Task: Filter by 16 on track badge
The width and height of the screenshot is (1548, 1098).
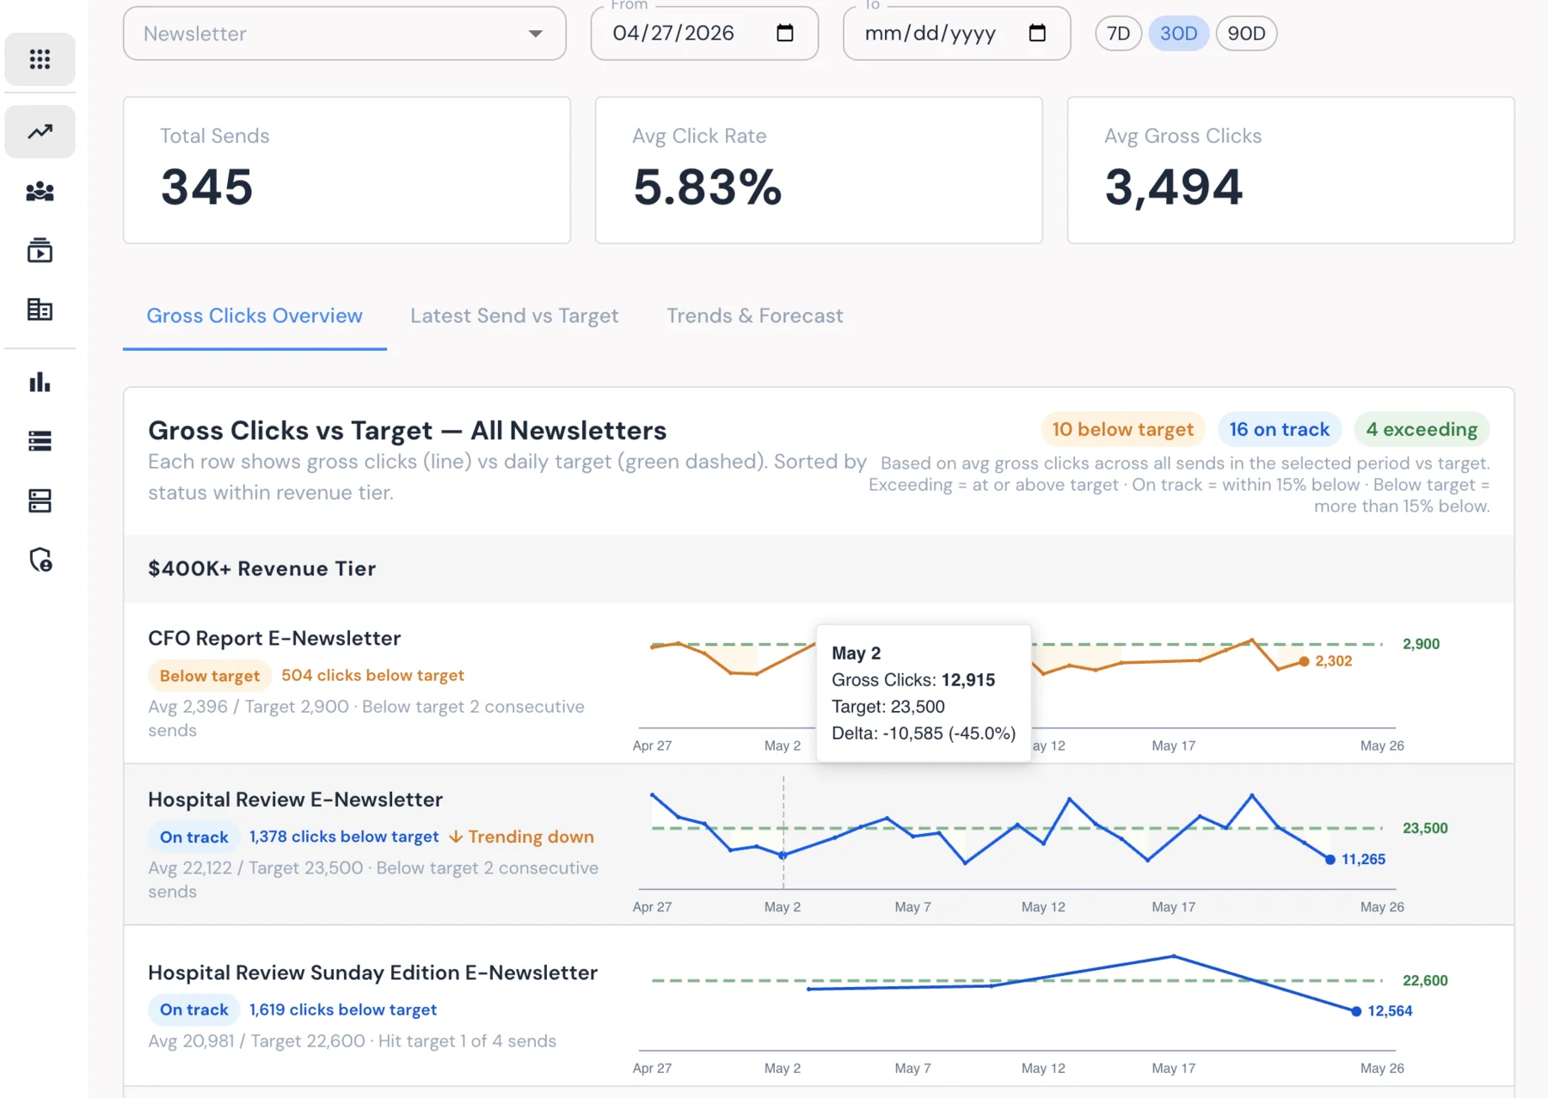Action: pos(1279,429)
